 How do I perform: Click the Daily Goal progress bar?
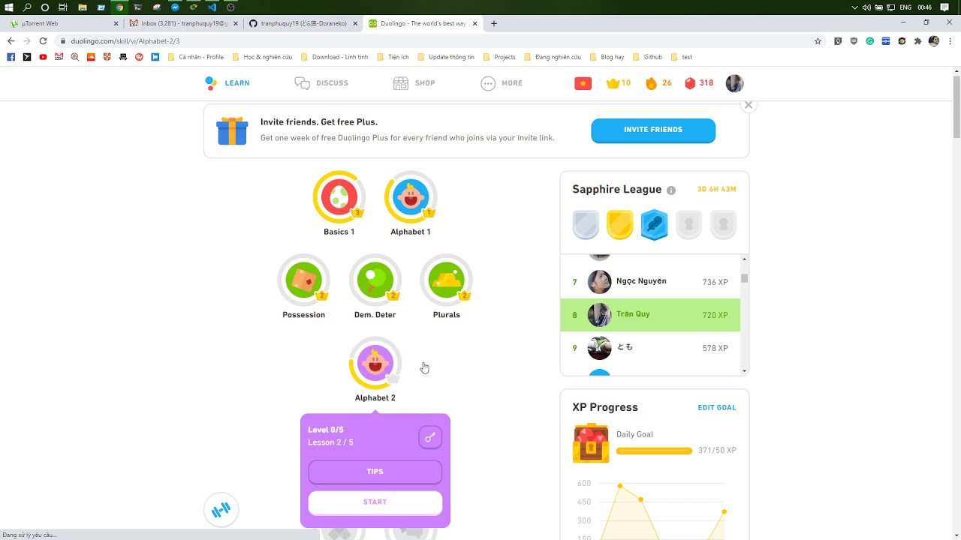coord(654,451)
